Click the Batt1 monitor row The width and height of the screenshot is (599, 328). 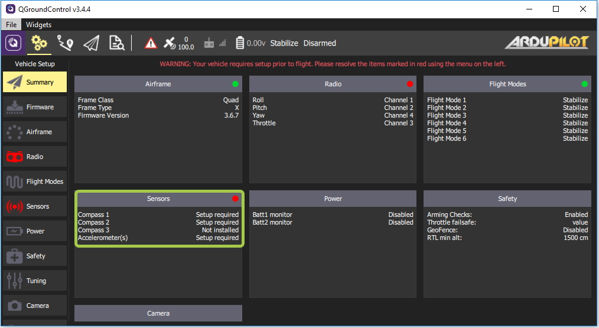click(x=333, y=215)
